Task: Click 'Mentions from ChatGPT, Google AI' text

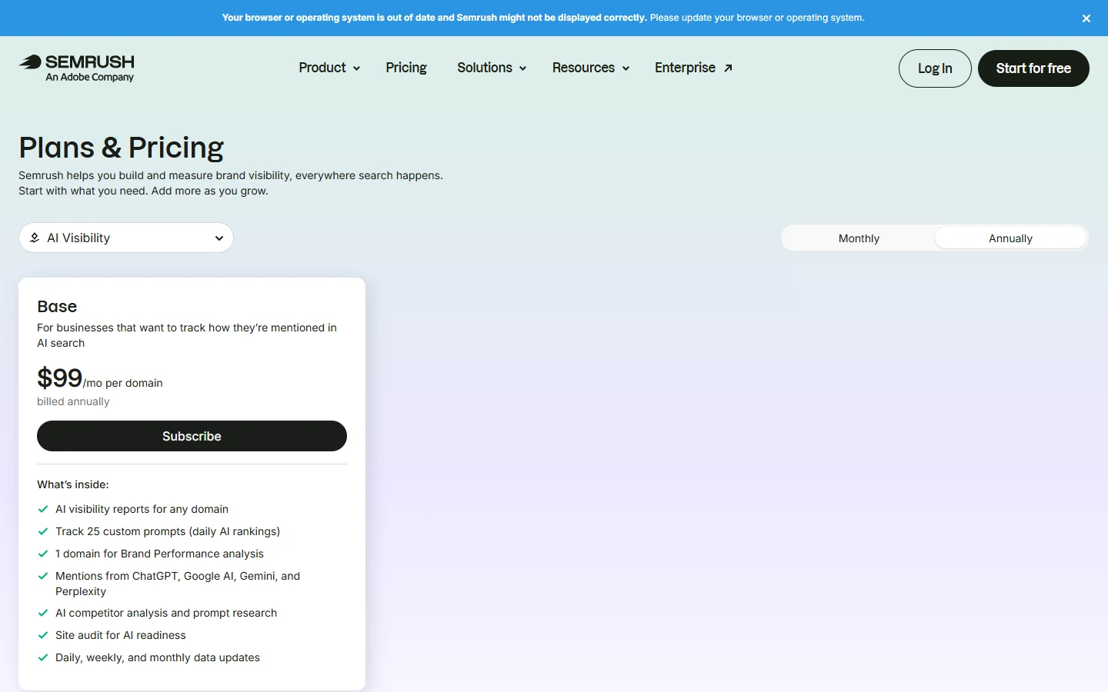Action: [x=178, y=584]
